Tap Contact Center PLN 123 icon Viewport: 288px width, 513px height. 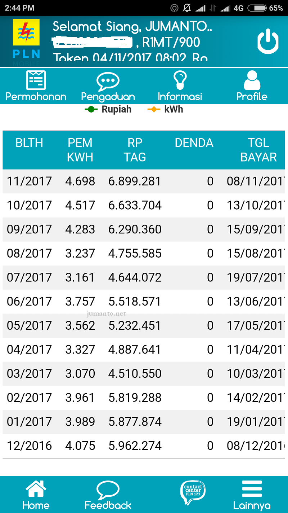coord(193,493)
